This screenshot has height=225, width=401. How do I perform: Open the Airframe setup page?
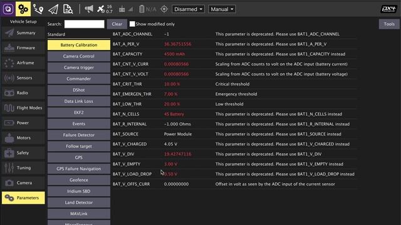point(23,62)
